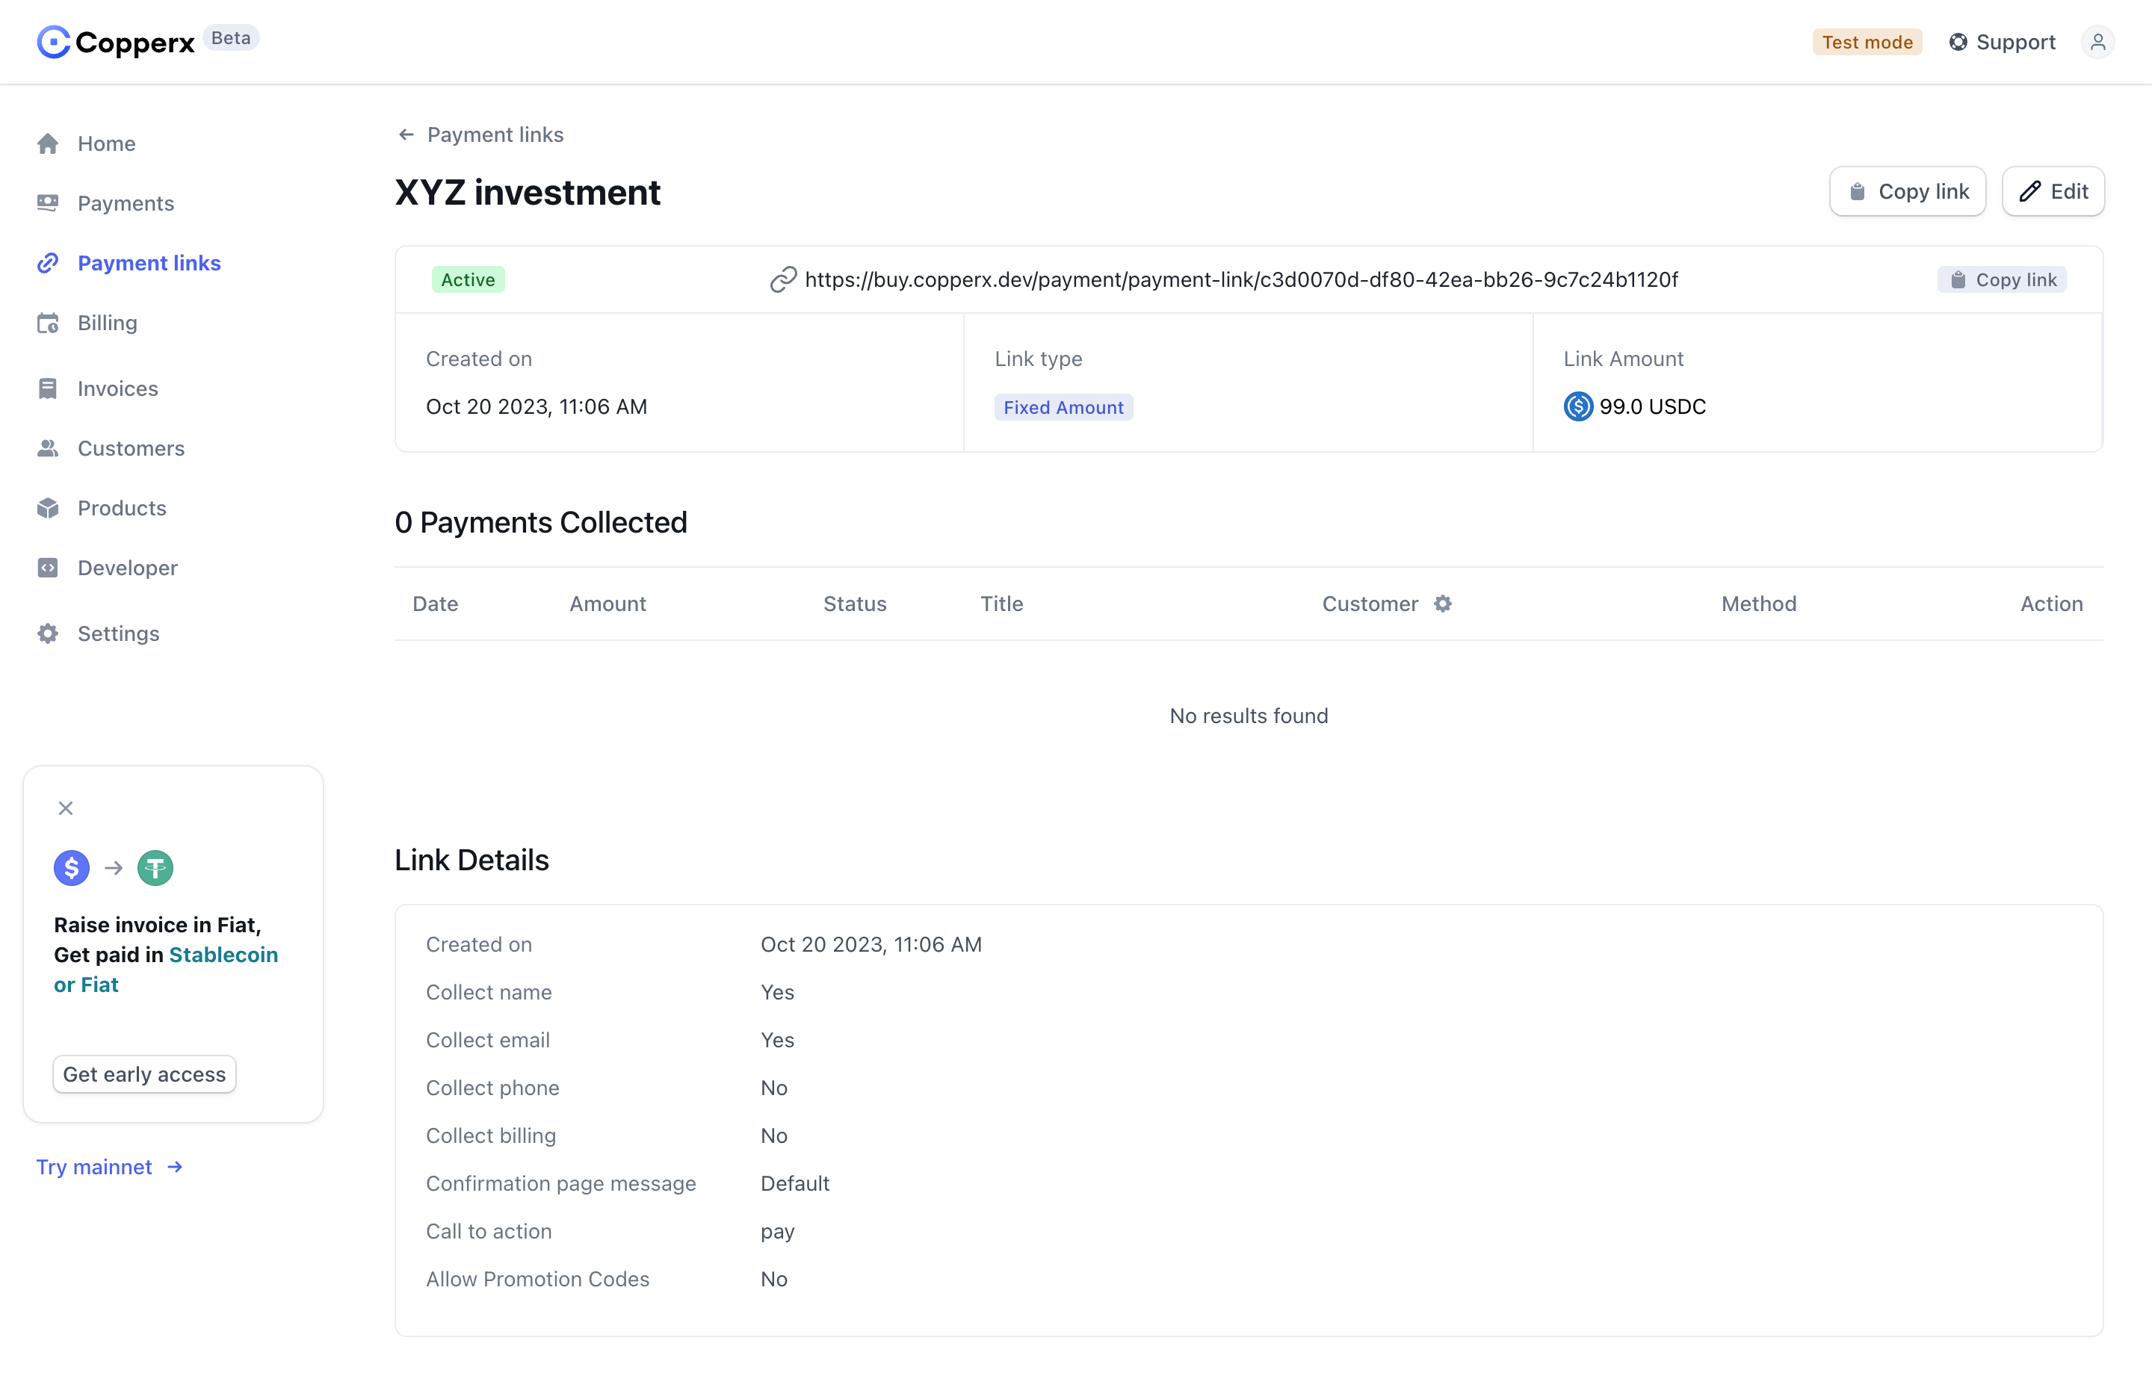
Task: Click the top Copy link button
Action: click(x=1908, y=191)
